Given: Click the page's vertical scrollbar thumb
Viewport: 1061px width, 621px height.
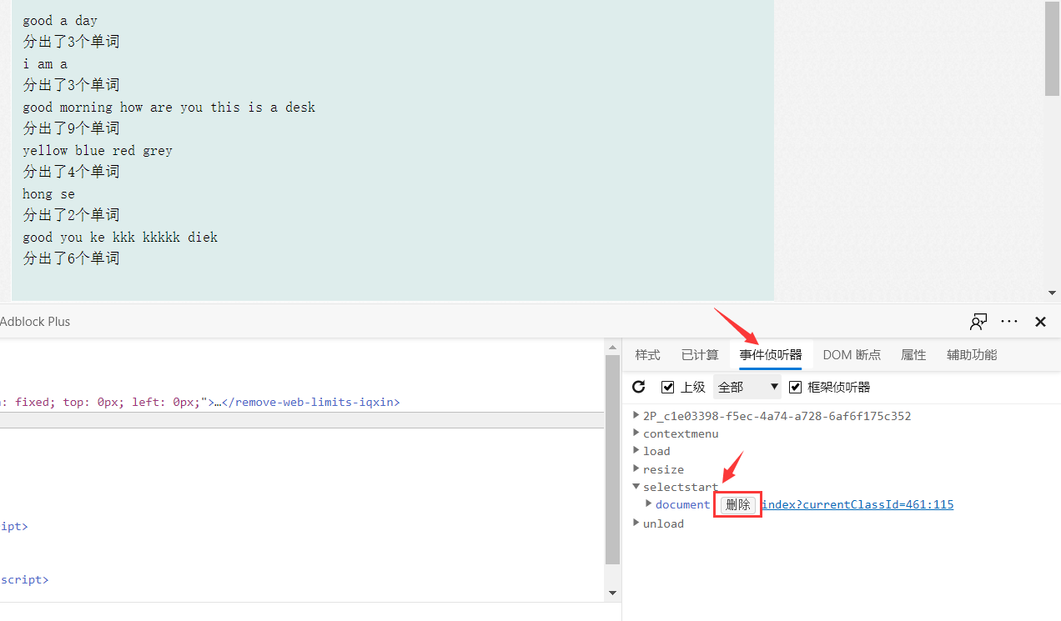Looking at the screenshot, I should (1053, 48).
